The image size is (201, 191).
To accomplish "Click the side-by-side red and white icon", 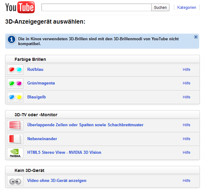I will (x=15, y=139).
